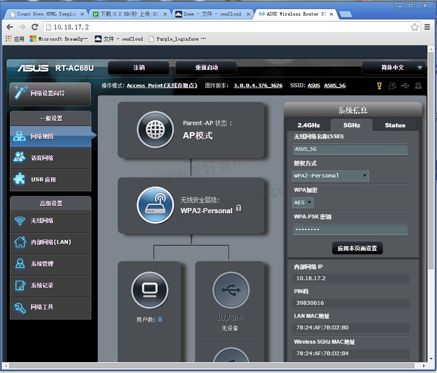Click the WPA-PSK key password field
The width and height of the screenshot is (437, 373).
pyautogui.click(x=350, y=230)
